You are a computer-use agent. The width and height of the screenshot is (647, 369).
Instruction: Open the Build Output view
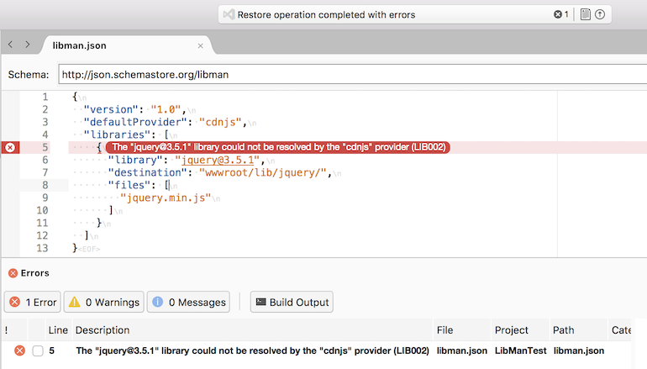[292, 302]
